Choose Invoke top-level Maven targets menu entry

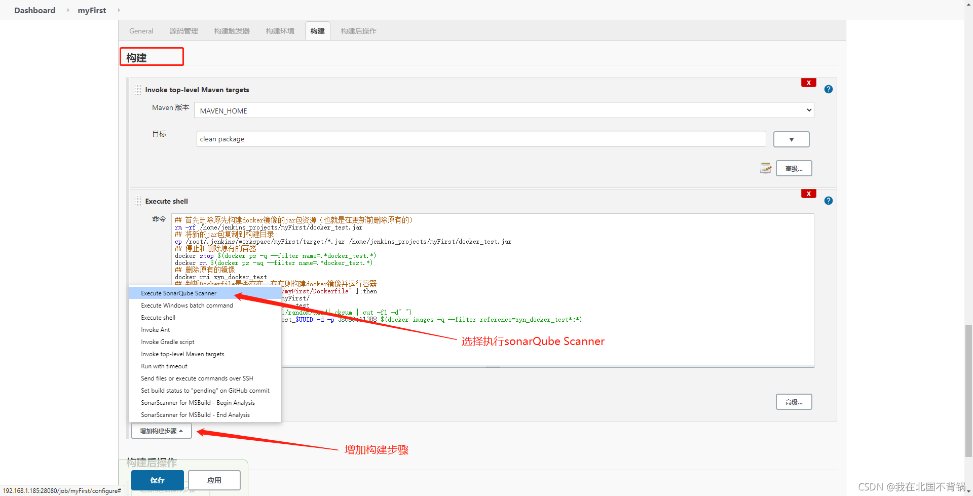point(205,354)
